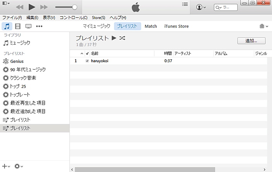Screen dimensions: 272x172
Task: Show more media types (three dots)
Action: (39, 26)
